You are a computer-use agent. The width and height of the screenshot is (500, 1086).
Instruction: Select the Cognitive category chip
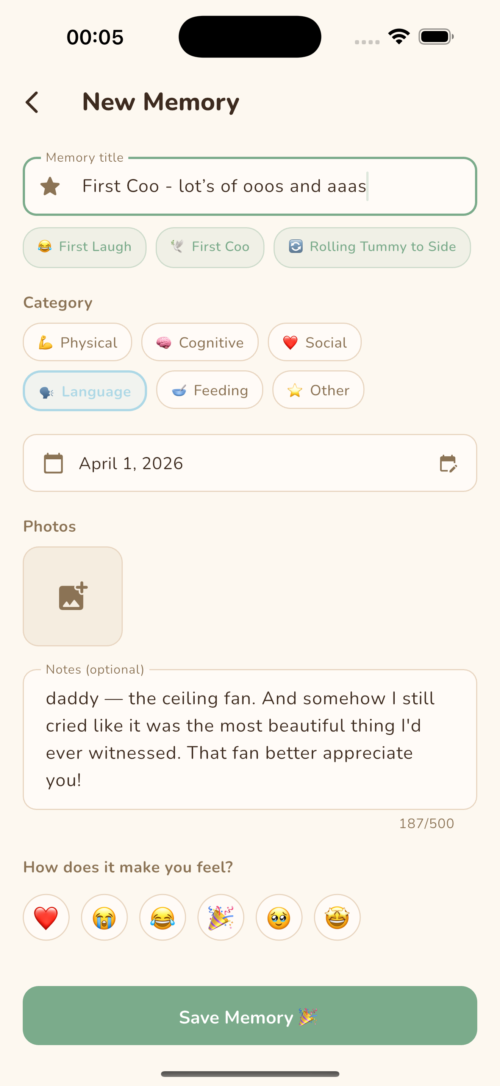coord(200,342)
